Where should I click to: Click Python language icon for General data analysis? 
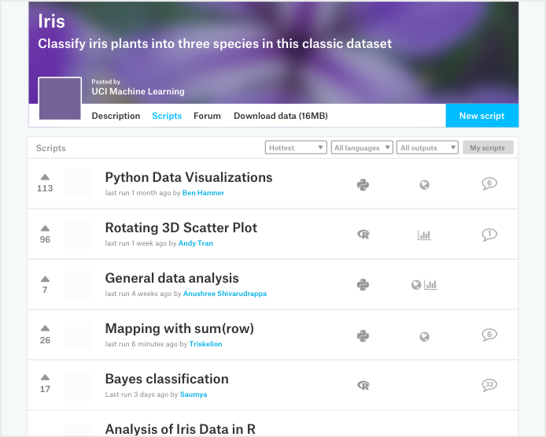[x=363, y=285]
